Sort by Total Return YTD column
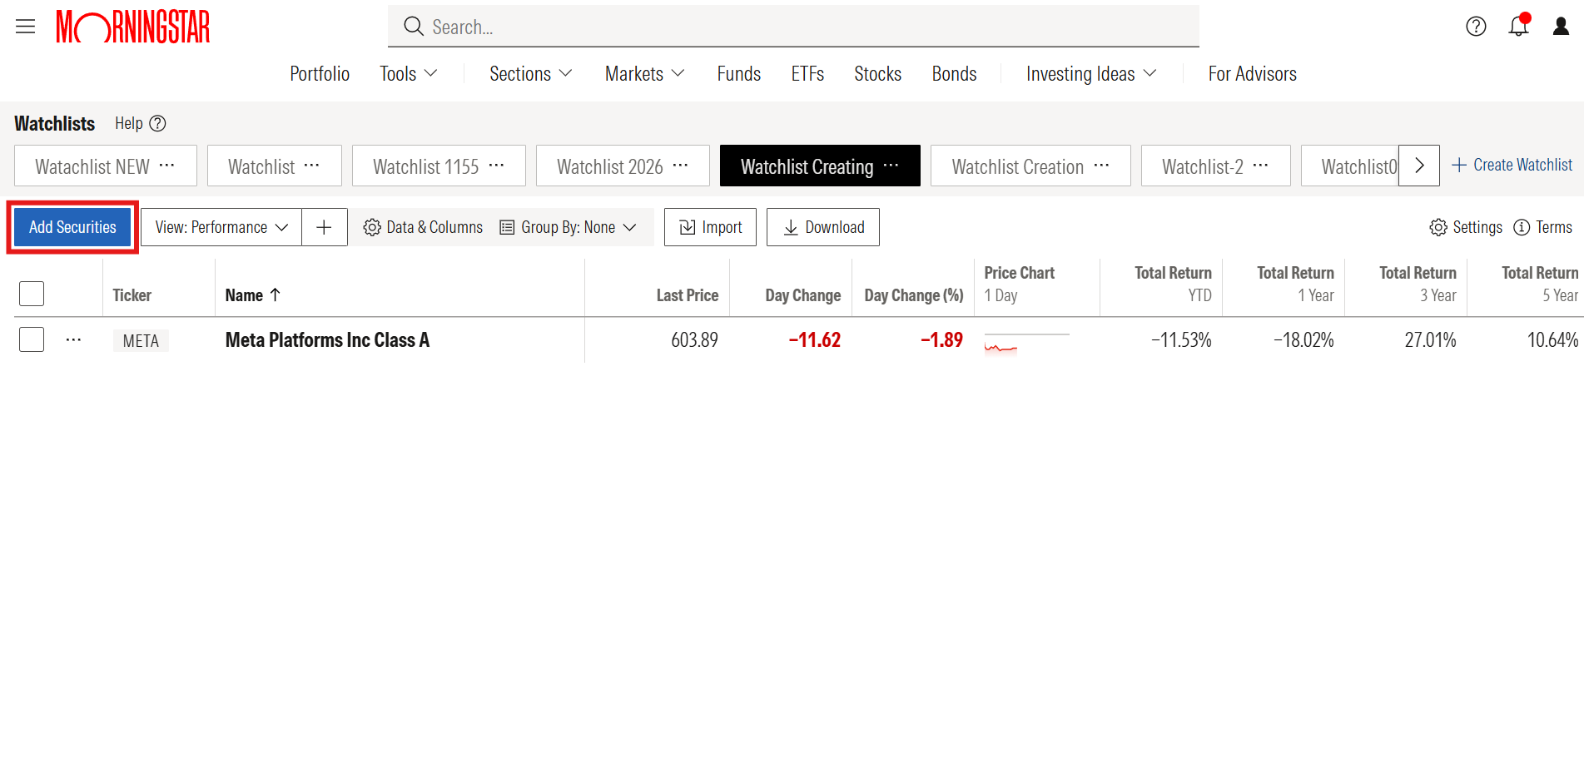 (x=1173, y=284)
